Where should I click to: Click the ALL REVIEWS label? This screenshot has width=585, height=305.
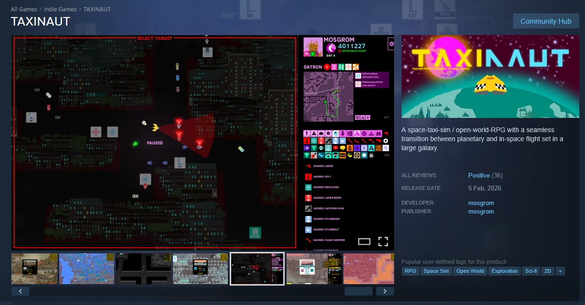pyautogui.click(x=419, y=176)
